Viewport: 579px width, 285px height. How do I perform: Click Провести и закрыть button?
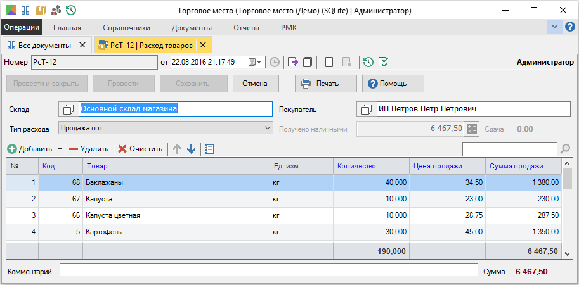click(46, 84)
